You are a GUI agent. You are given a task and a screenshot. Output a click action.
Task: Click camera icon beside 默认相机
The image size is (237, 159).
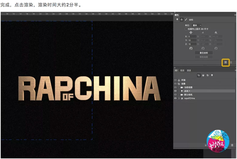(x=182, y=95)
